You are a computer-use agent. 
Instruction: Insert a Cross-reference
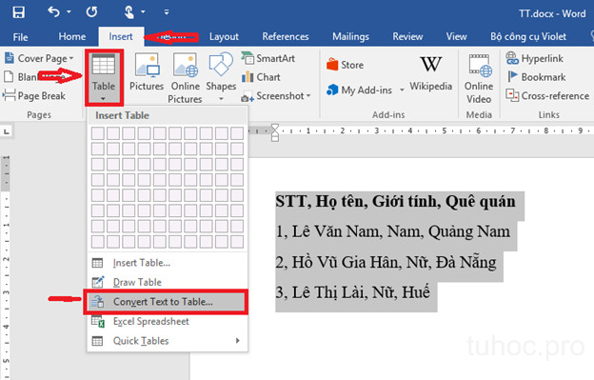pyautogui.click(x=547, y=96)
